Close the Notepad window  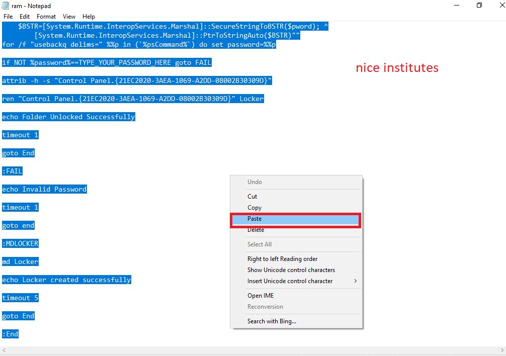[x=502, y=6]
